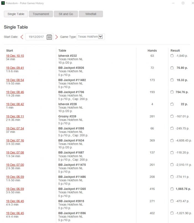Click hand icon for Izhevsk #232 result

coord(172,56)
